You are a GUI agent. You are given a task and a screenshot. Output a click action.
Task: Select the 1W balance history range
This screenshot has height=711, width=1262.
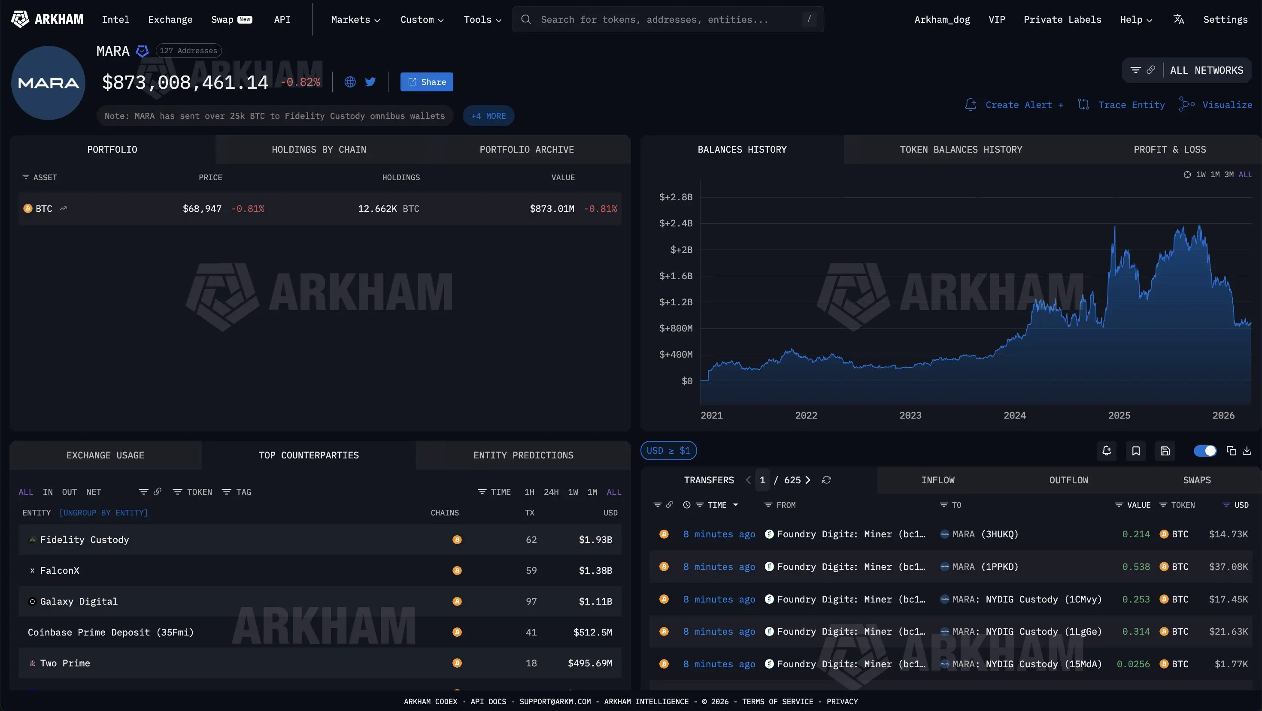tap(1201, 175)
